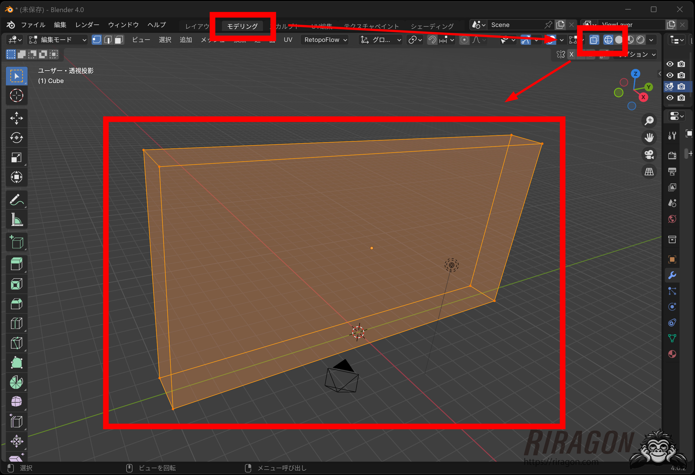Image resolution: width=695 pixels, height=475 pixels.
Task: Activate the Annotate pencil tool
Action: [x=16, y=200]
